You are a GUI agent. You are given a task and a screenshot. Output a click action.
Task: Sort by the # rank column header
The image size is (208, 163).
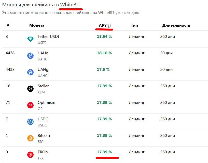[8, 25]
